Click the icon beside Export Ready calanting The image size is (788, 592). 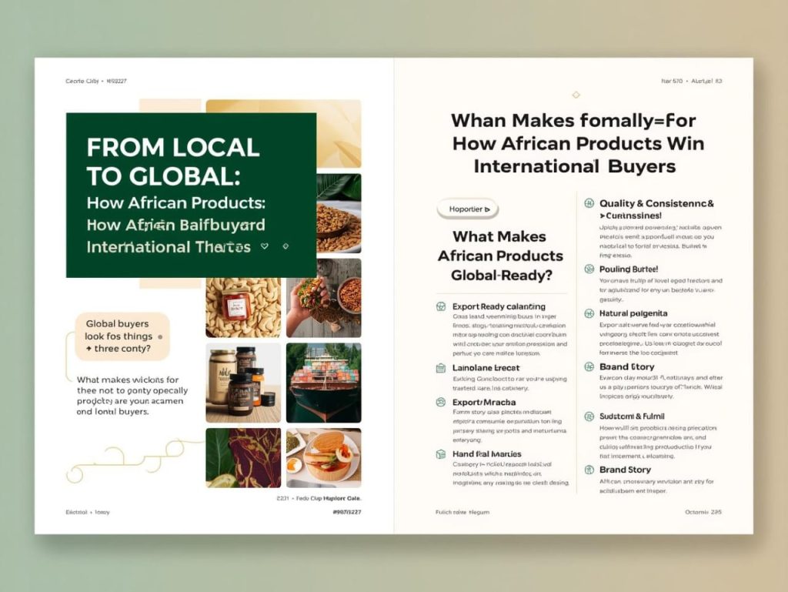tap(440, 306)
